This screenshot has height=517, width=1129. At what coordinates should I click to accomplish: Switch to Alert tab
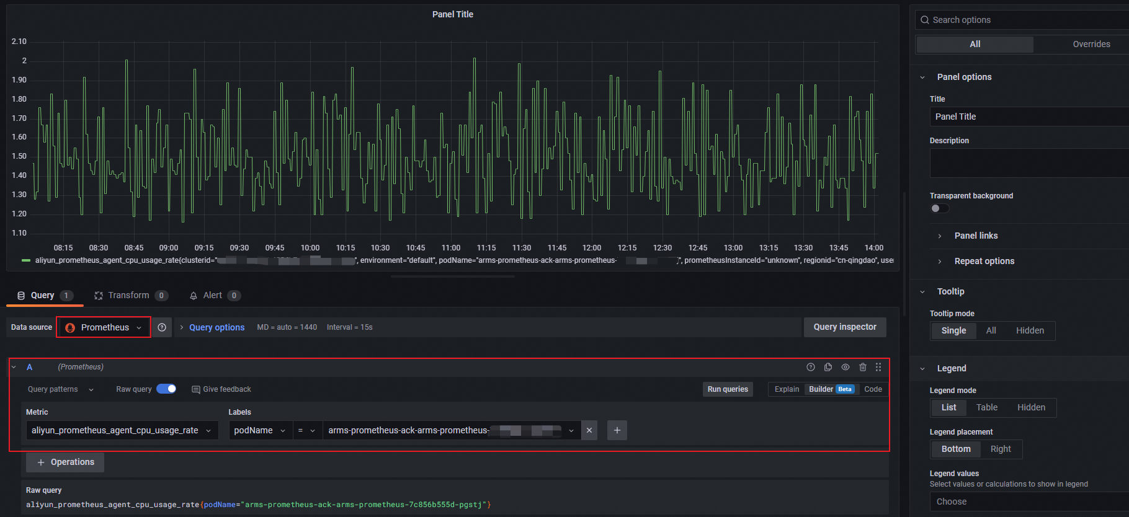coord(215,295)
